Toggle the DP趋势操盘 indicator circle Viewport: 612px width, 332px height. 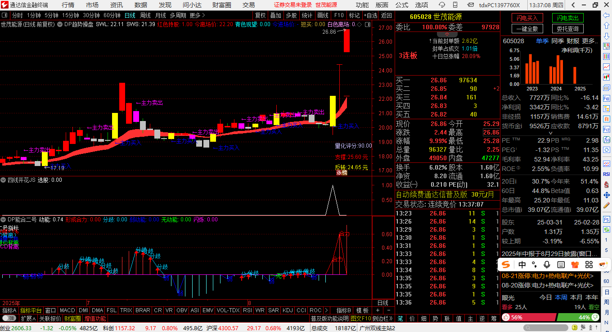(x=60, y=24)
